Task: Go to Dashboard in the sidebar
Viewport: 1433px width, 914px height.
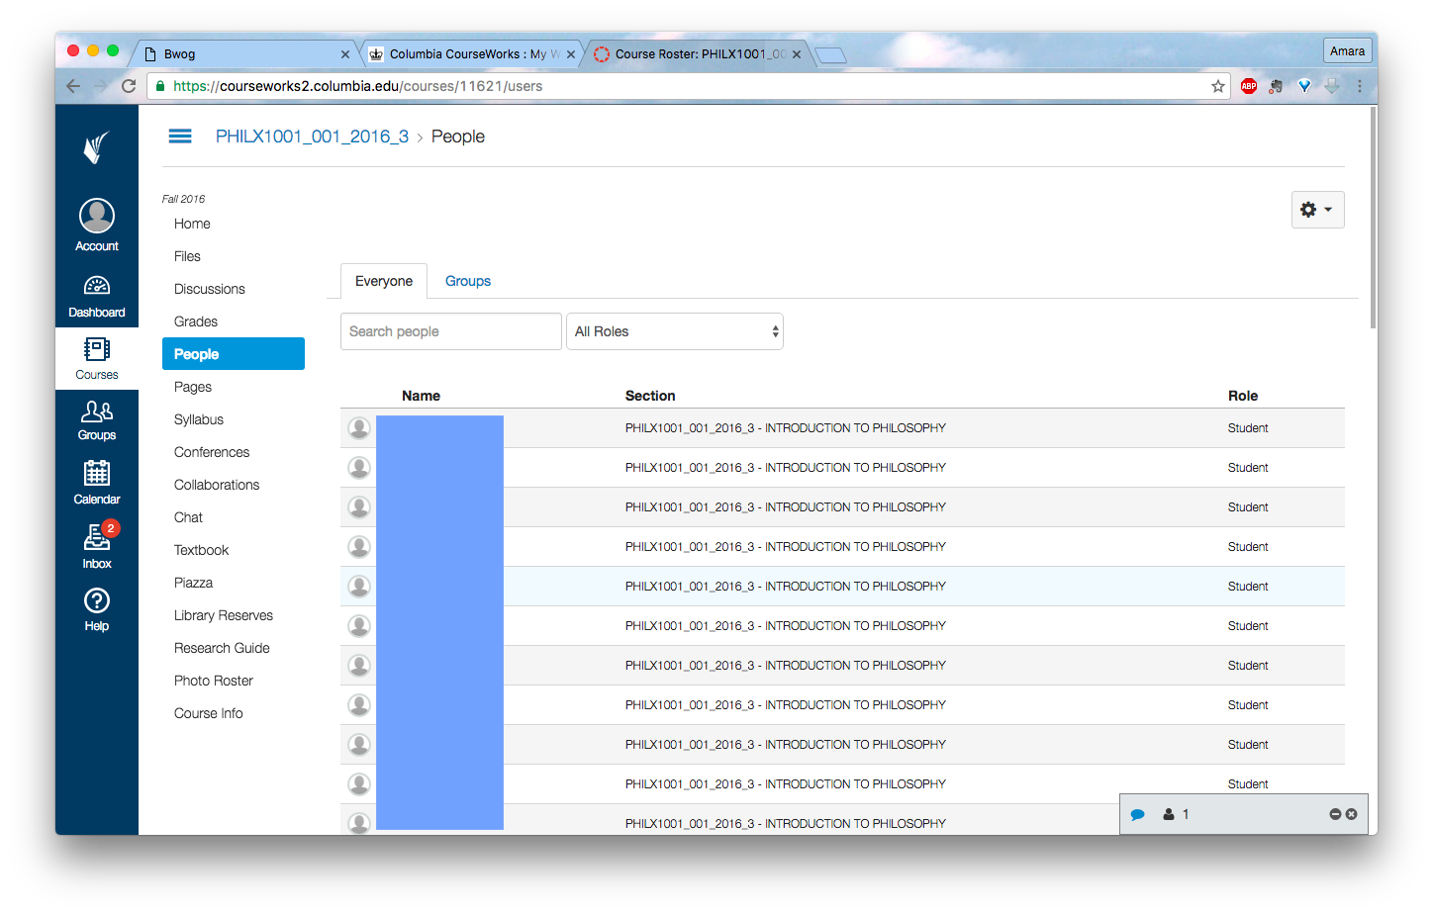Action: click(x=97, y=297)
